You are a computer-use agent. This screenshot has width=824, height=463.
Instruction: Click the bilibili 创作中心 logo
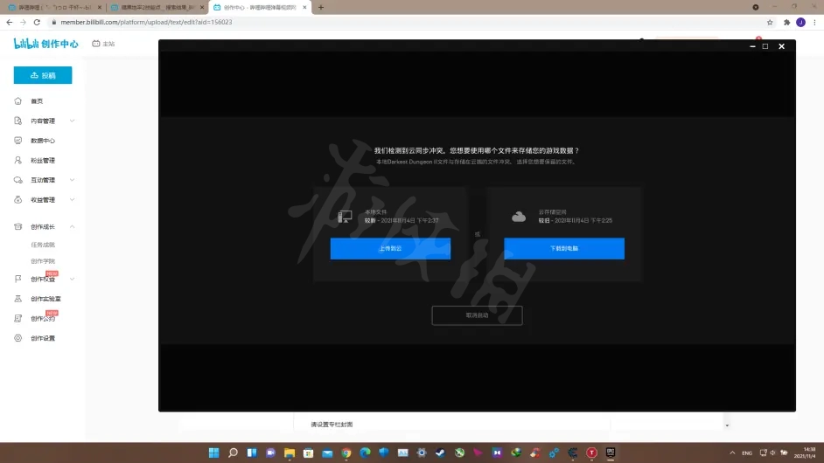pos(45,44)
